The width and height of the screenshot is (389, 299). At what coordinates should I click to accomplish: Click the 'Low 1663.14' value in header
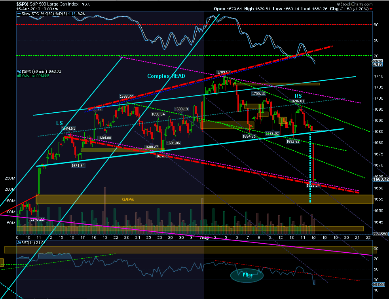(x=286, y=9)
